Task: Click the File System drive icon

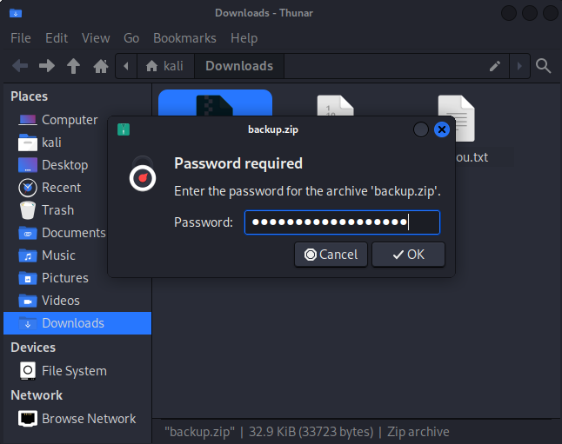Action: (x=28, y=371)
